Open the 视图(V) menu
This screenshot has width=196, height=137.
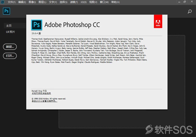93,2
